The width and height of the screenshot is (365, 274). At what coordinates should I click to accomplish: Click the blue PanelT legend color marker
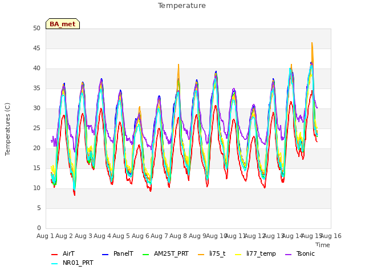click(x=105, y=255)
